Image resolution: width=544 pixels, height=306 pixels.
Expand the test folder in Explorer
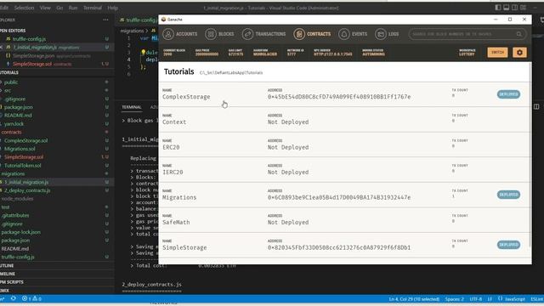point(6,207)
